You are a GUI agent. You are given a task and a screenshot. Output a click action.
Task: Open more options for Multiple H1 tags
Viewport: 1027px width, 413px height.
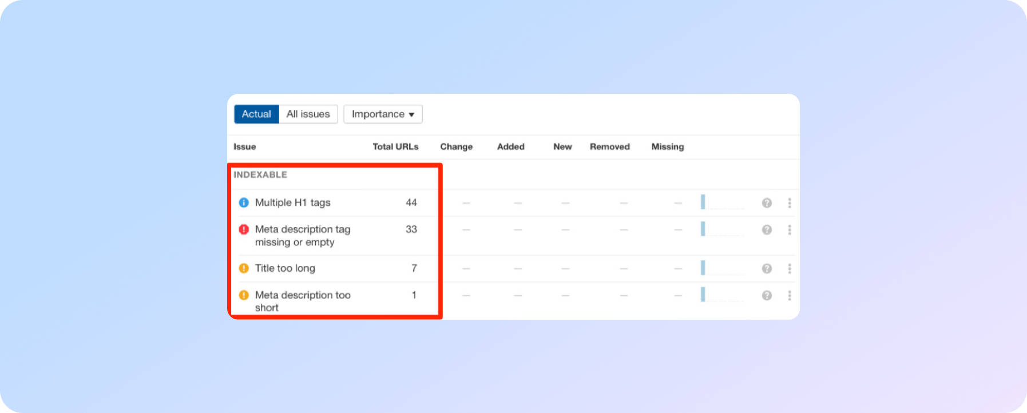(790, 203)
